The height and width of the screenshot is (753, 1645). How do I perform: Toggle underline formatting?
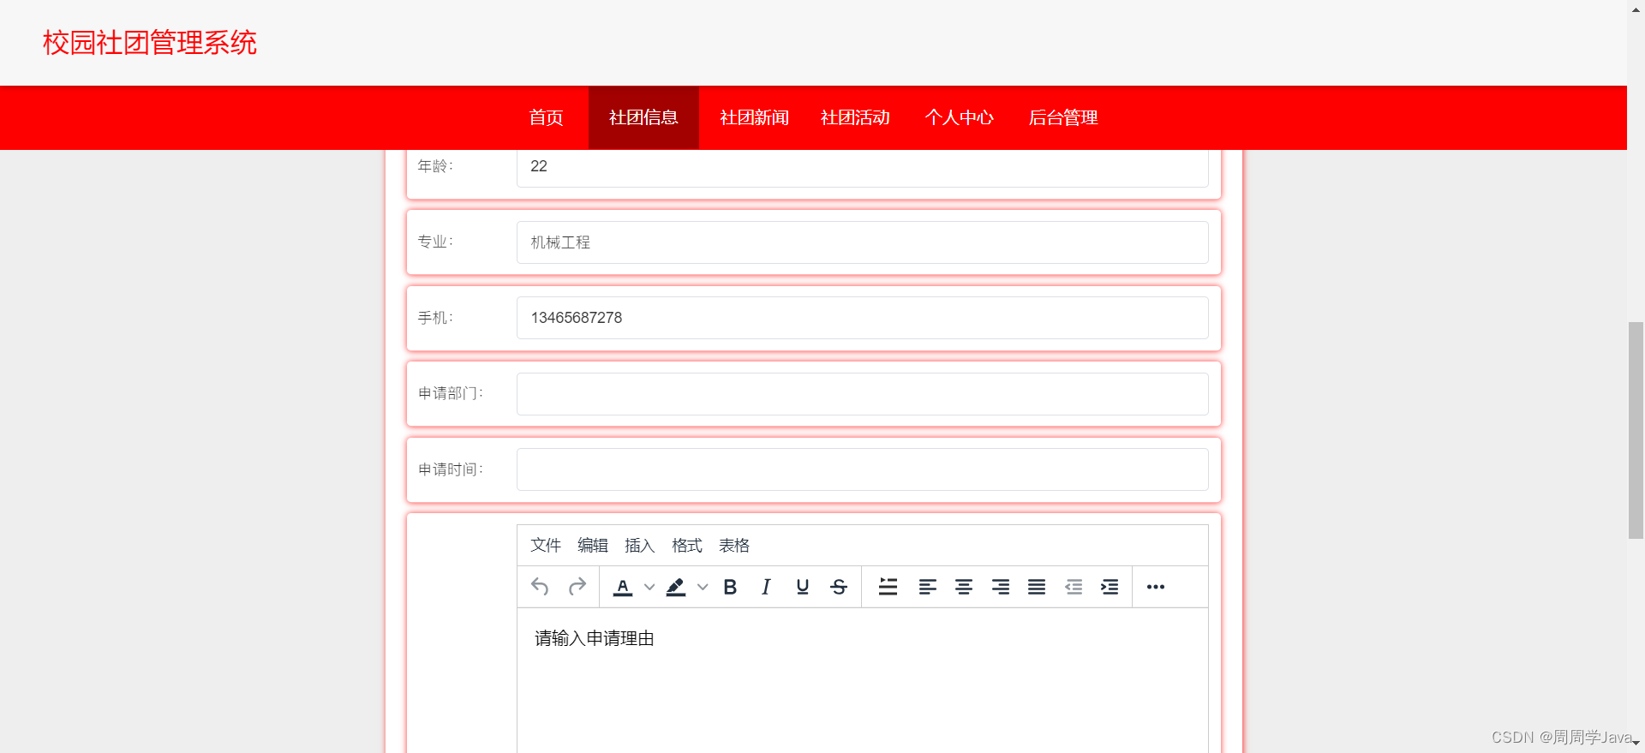click(803, 587)
